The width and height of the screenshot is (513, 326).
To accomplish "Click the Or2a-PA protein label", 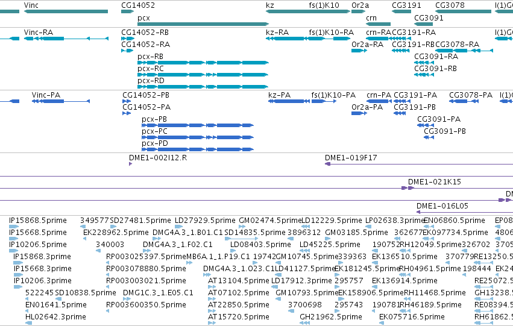I will 367,107.
